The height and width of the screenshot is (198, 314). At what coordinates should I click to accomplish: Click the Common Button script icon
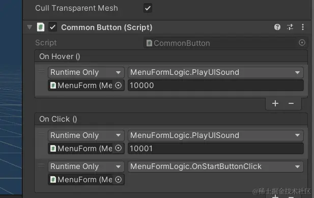(41, 27)
